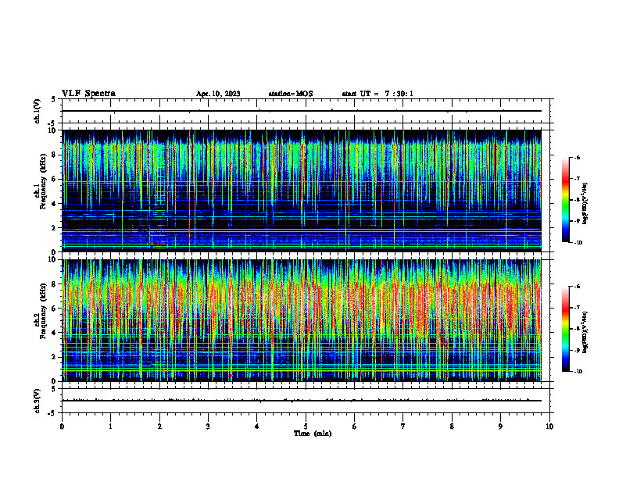The width and height of the screenshot is (619, 478).
Task: Click inside the ch.1 spectrogram panel
Action: pyautogui.click(x=302, y=191)
